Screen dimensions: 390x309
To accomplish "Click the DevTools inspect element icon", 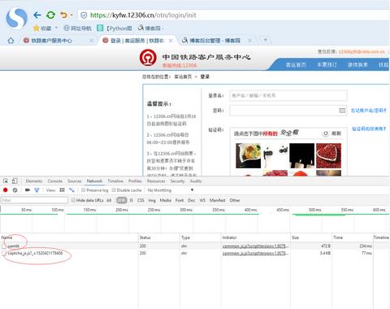I will (x=6, y=181).
